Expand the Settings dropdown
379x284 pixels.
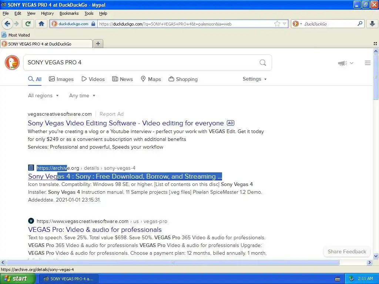[255, 79]
